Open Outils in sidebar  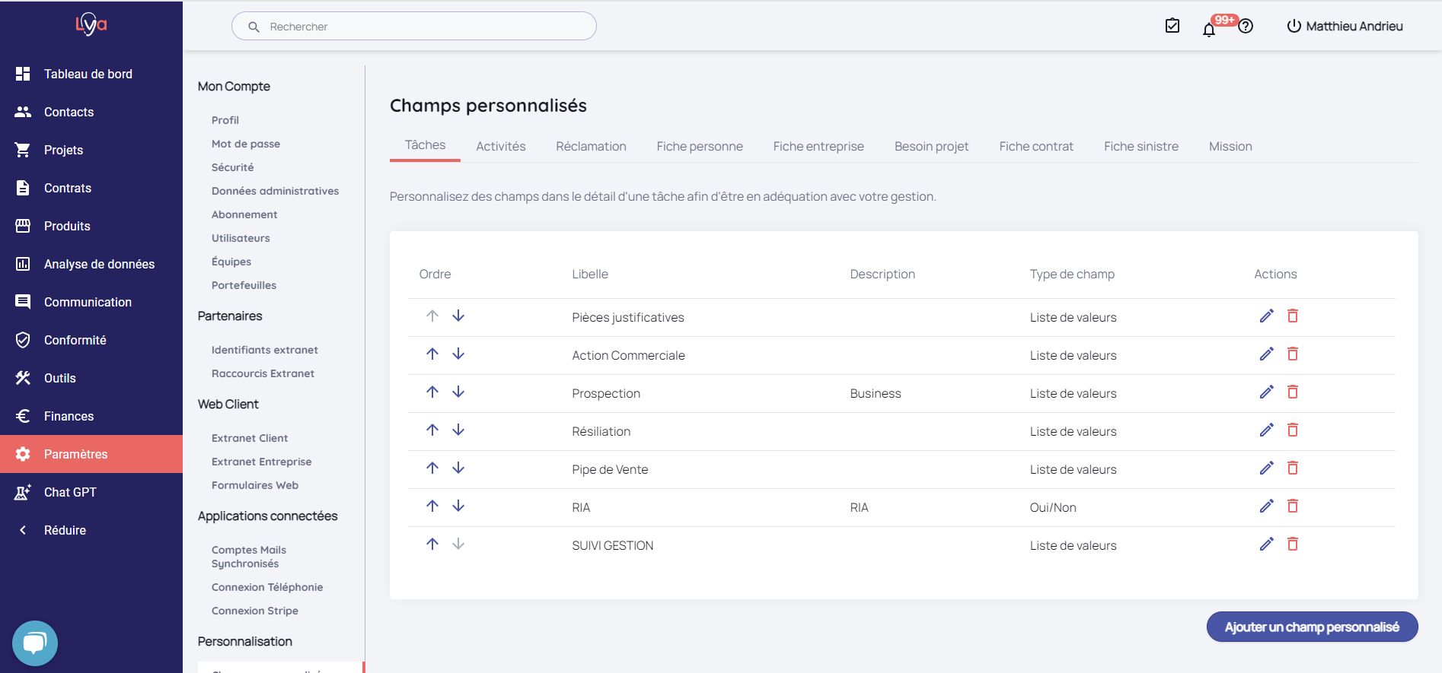[x=91, y=378]
